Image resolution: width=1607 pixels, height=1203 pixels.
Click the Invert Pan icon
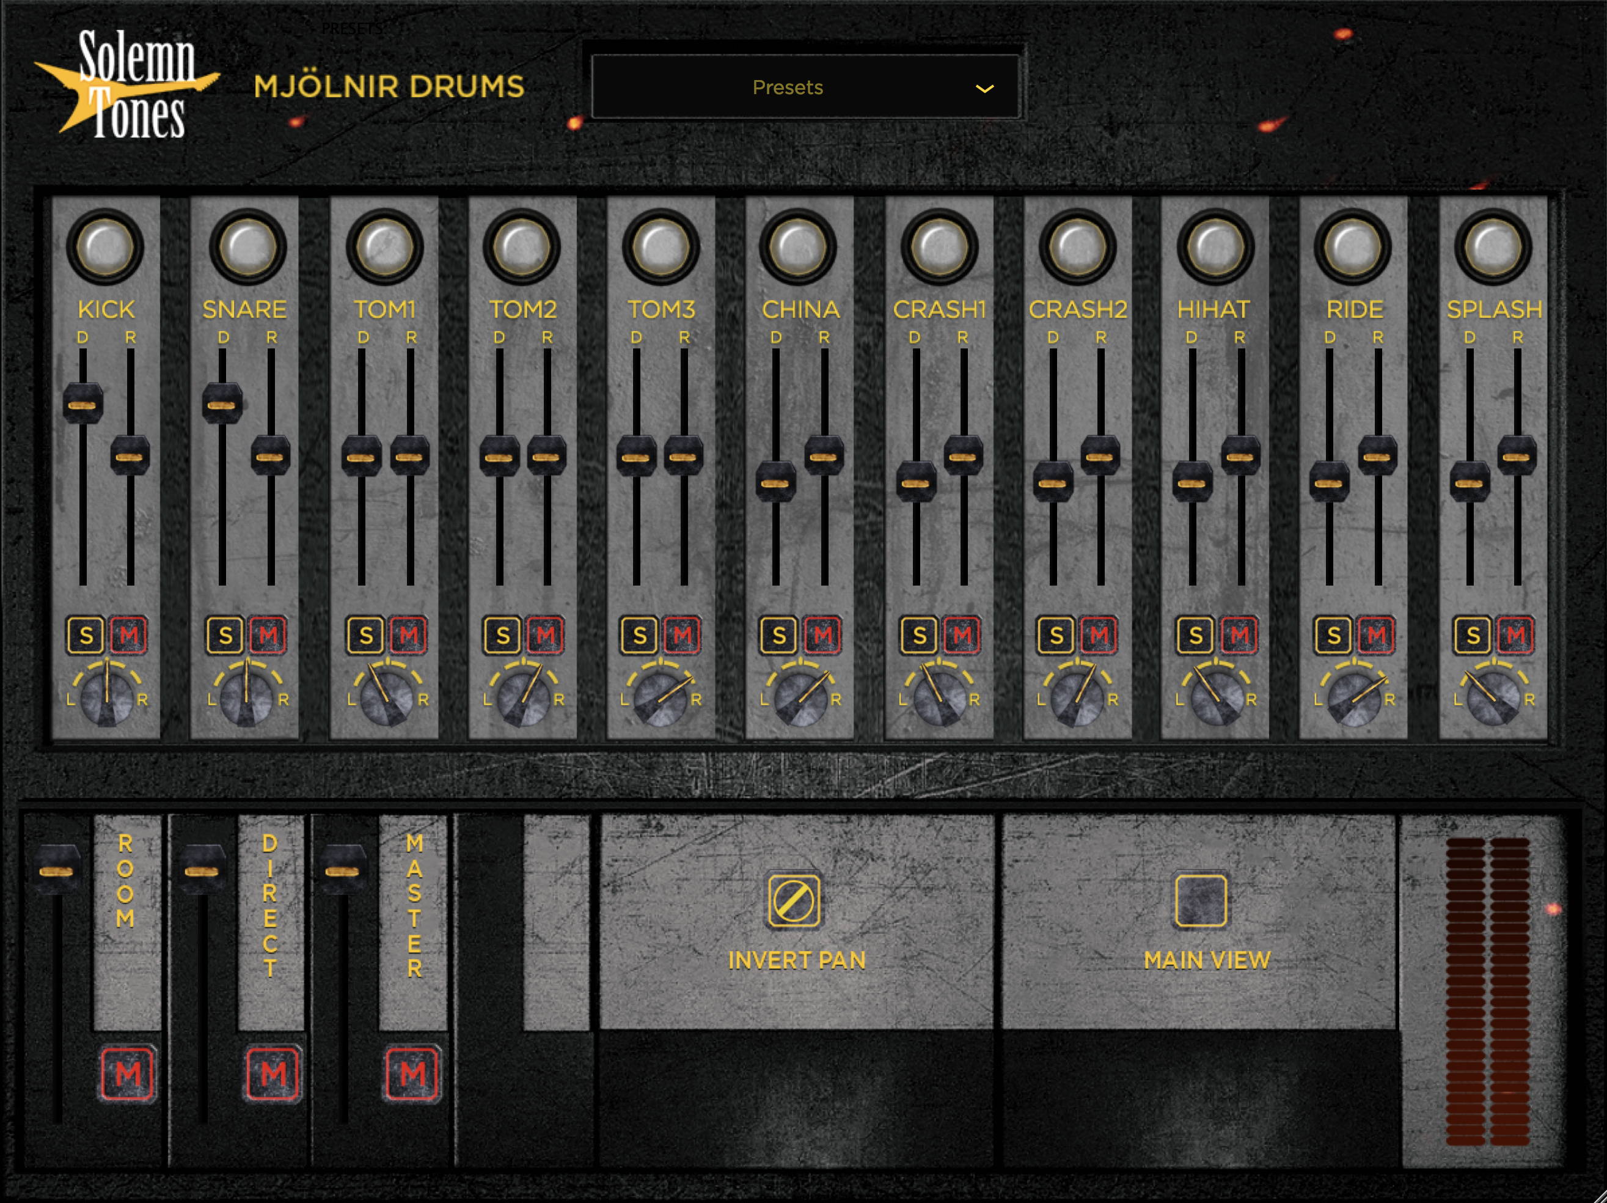click(x=793, y=900)
